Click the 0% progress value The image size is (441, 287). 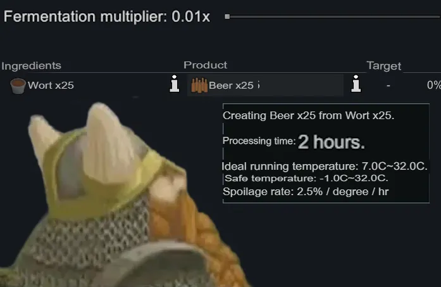point(433,85)
